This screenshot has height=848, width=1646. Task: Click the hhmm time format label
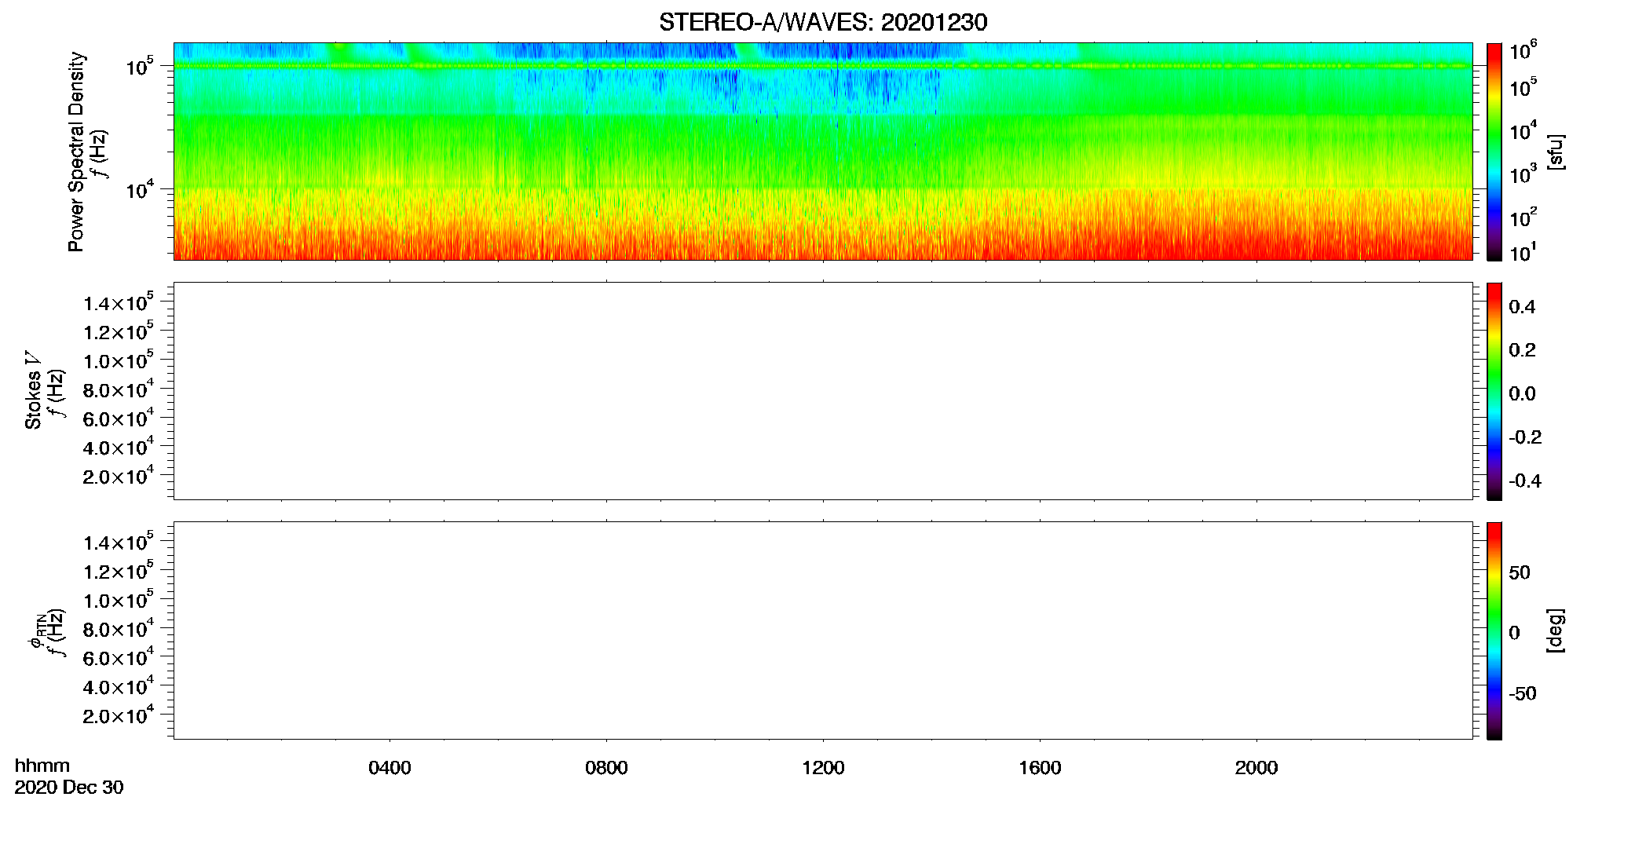click(42, 766)
